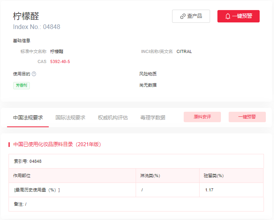Click pink 一键预警 button beside the tabs
The width and height of the screenshot is (274, 220).
(x=247, y=117)
